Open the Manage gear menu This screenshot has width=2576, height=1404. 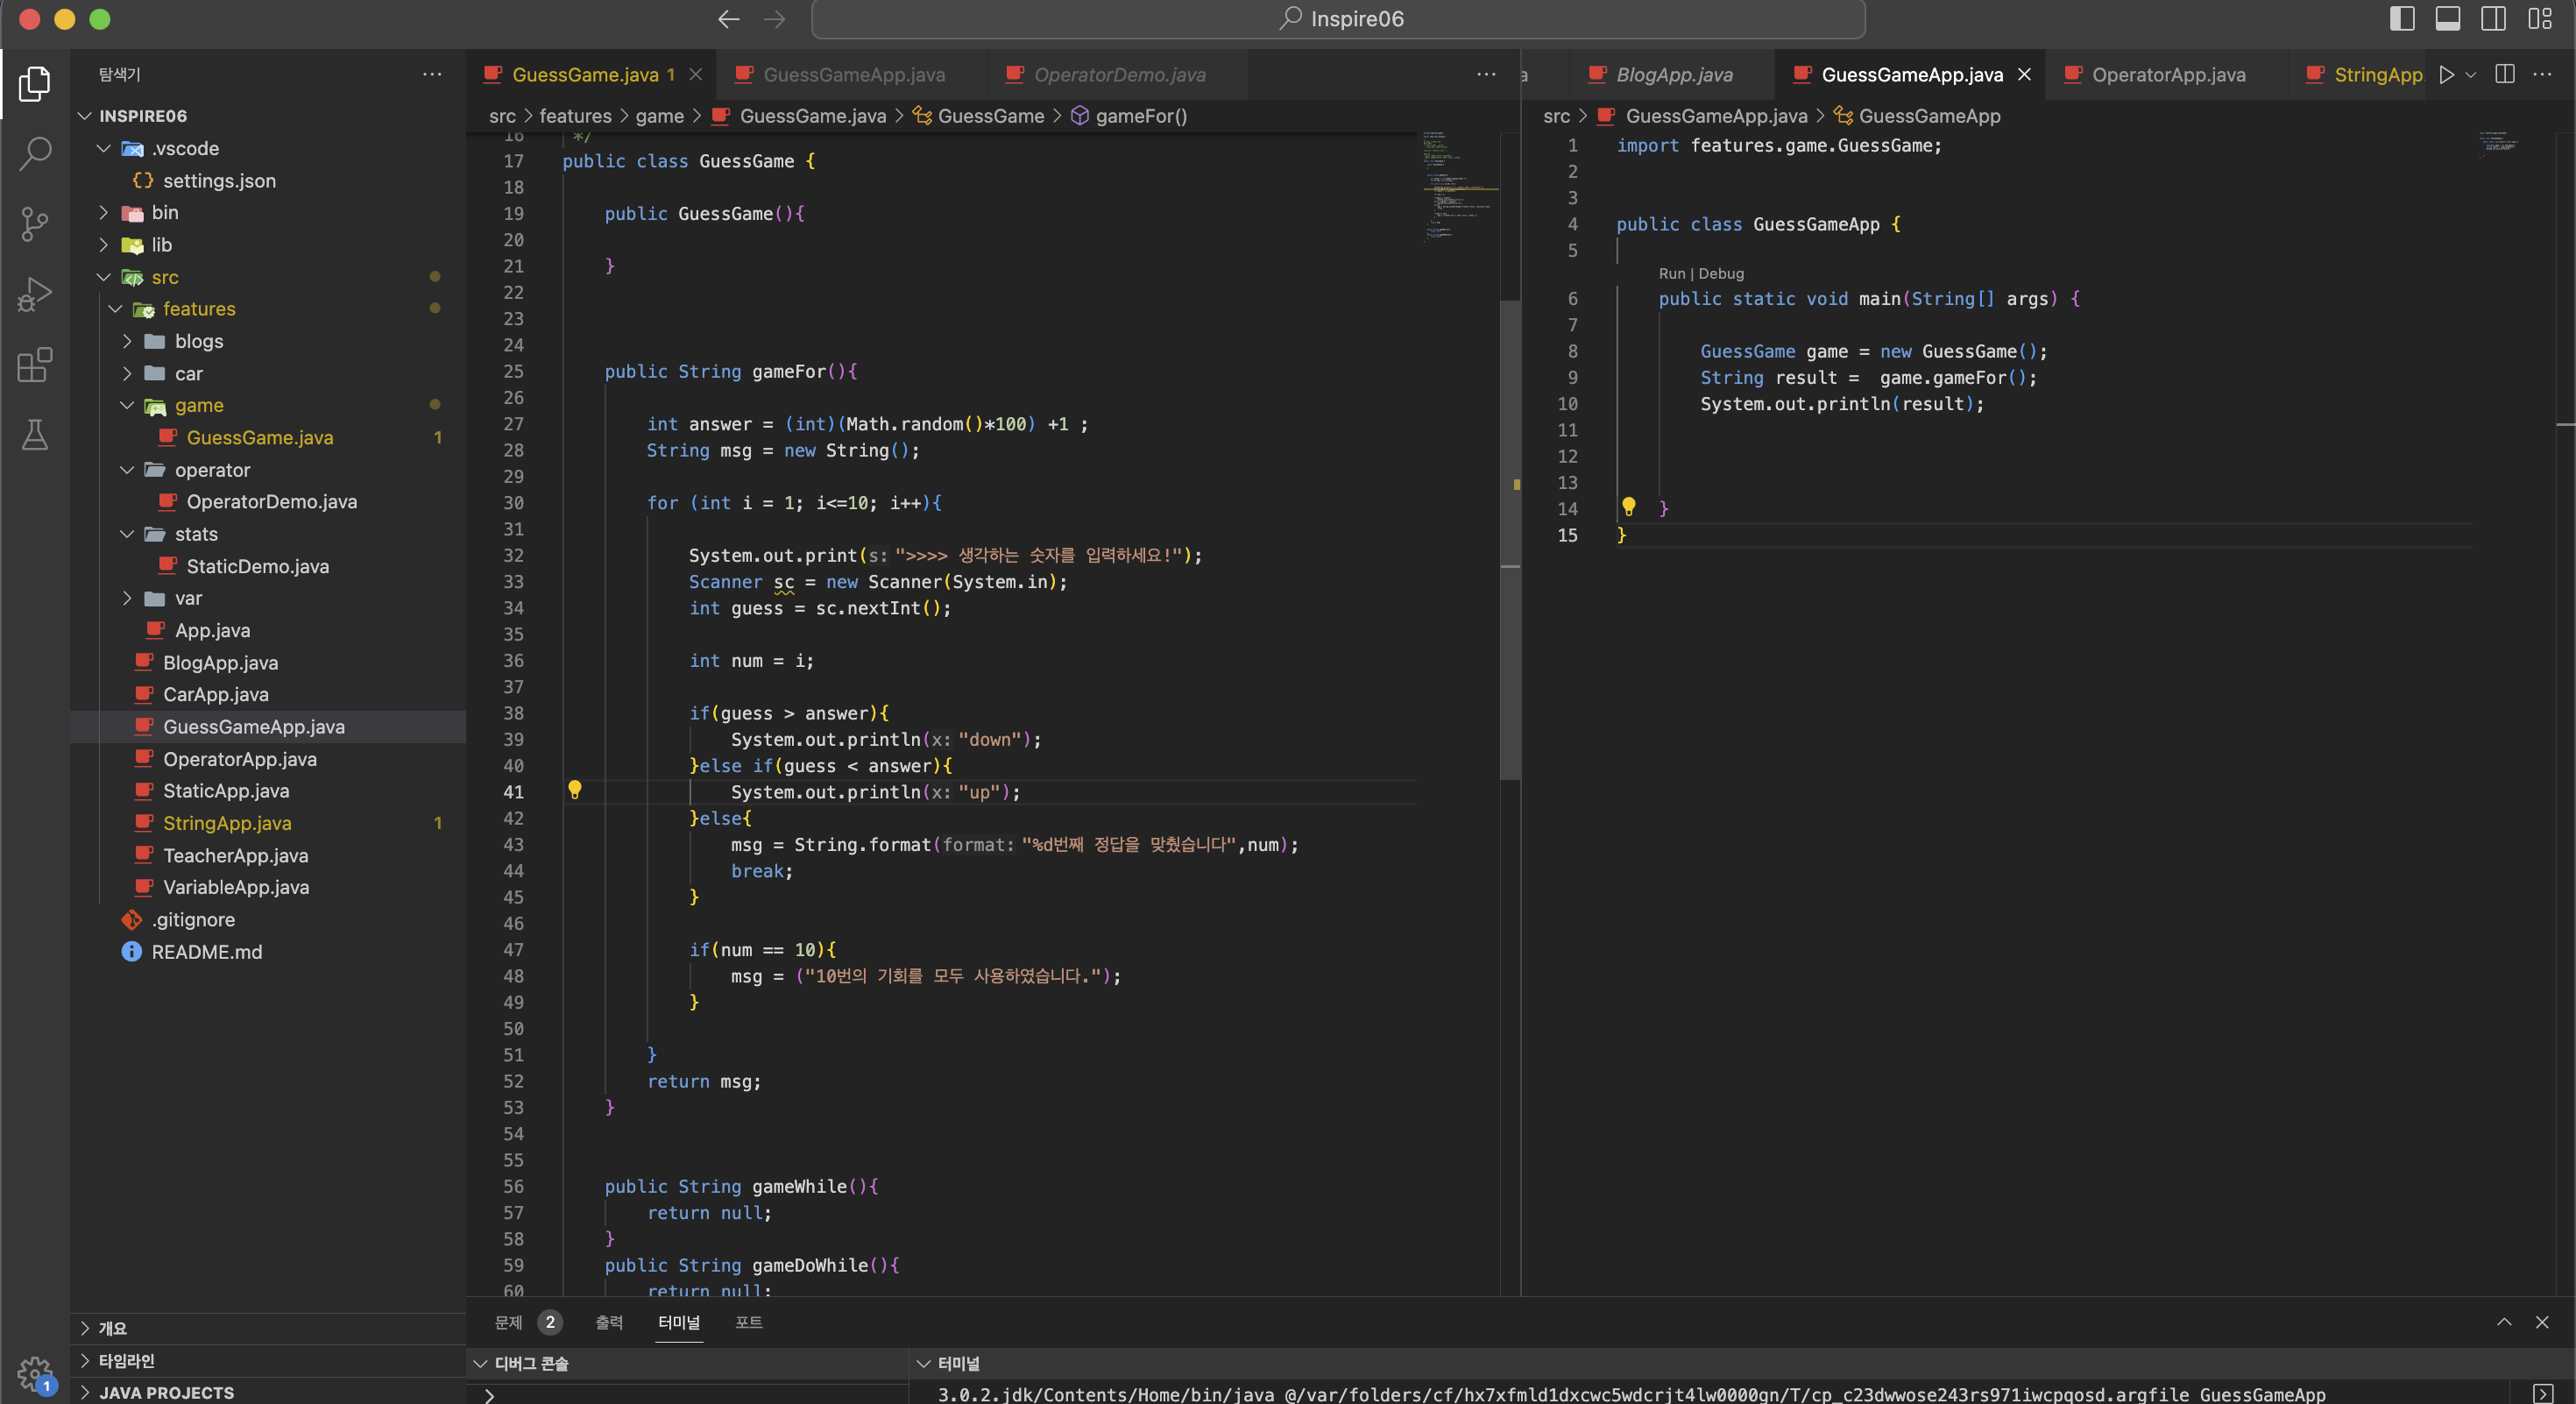35,1374
